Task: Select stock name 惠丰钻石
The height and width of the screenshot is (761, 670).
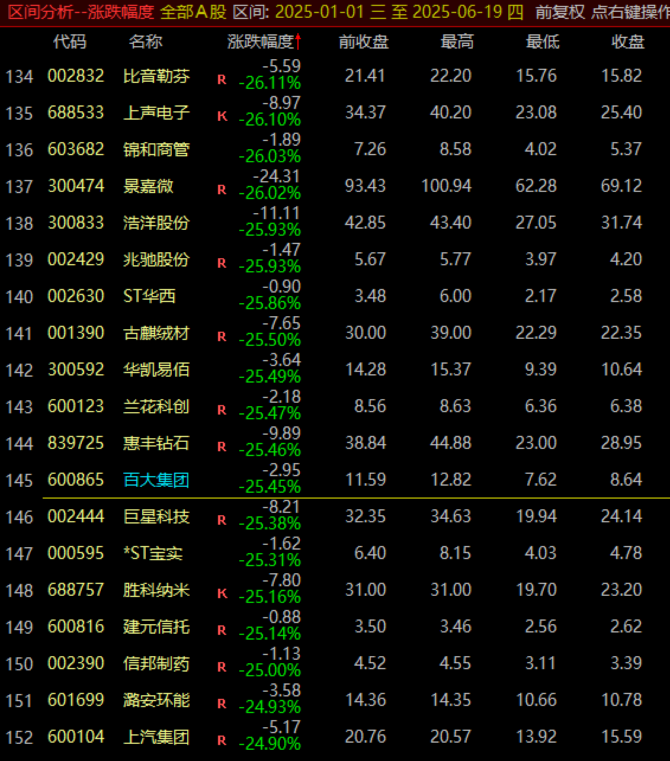Action: point(156,443)
